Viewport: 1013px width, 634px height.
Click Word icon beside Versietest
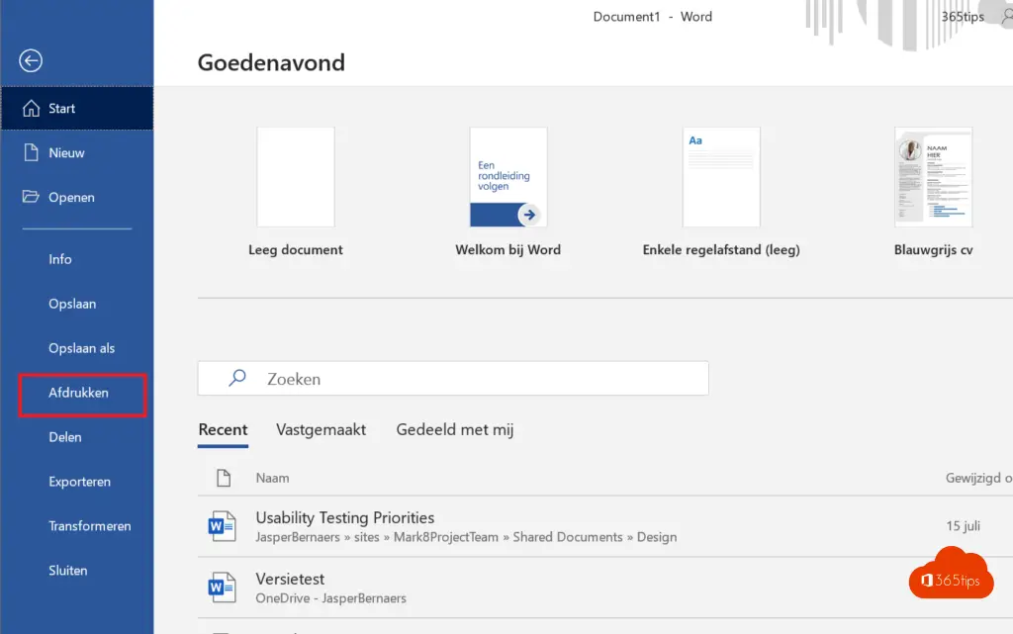223,588
